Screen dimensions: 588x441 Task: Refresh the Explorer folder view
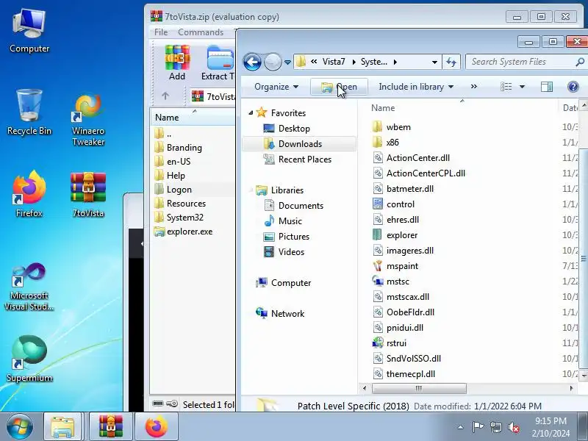click(x=451, y=62)
